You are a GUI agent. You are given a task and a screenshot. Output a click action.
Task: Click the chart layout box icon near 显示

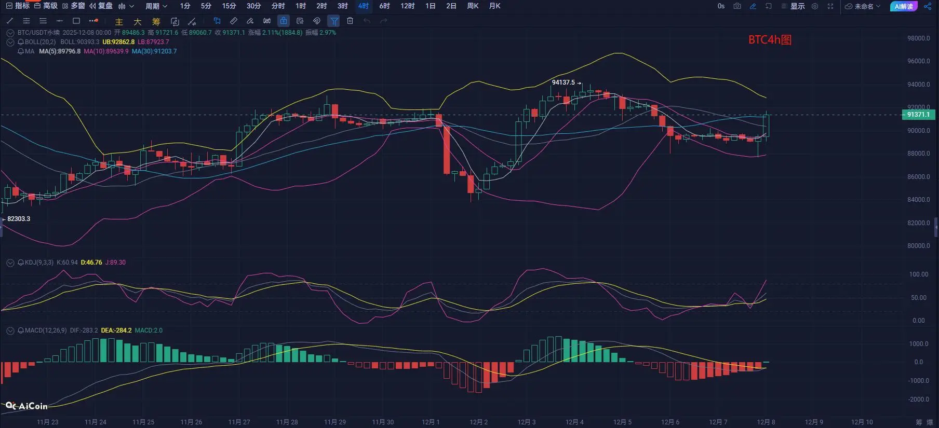(768, 6)
